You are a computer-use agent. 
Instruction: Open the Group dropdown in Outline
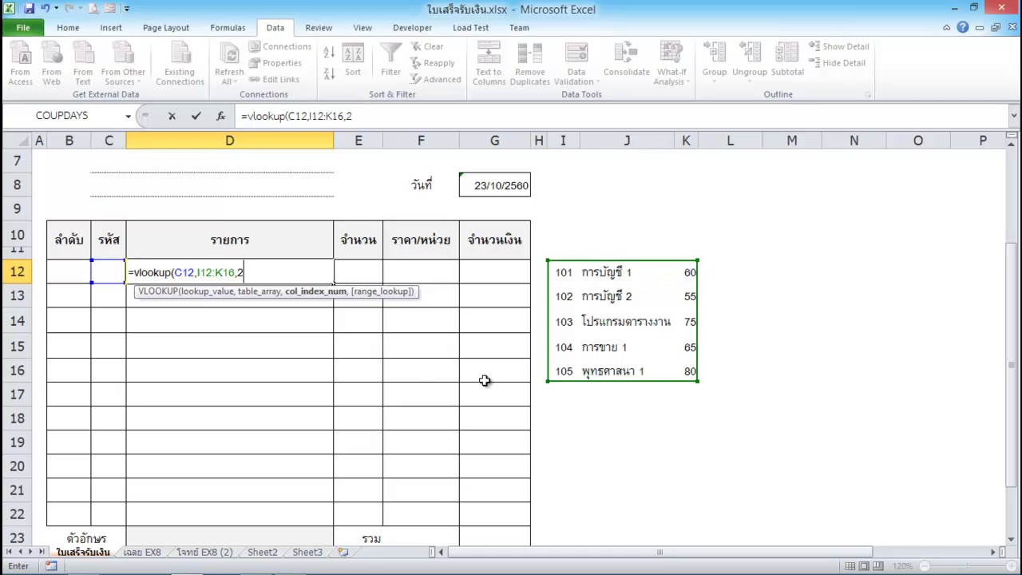click(x=715, y=63)
